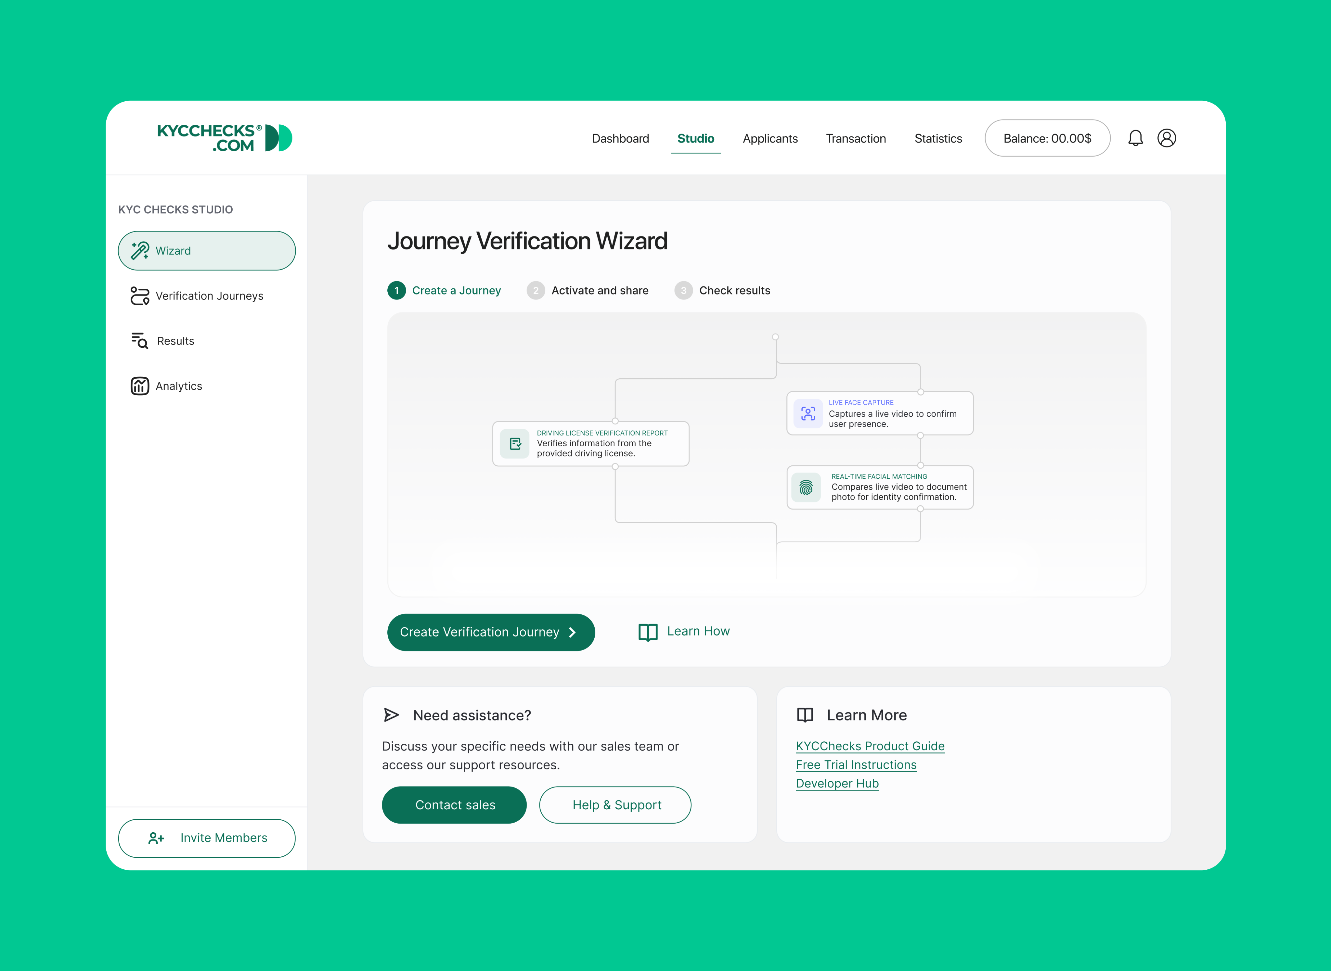Click the Learn How link
The image size is (1331, 971).
[x=684, y=632]
